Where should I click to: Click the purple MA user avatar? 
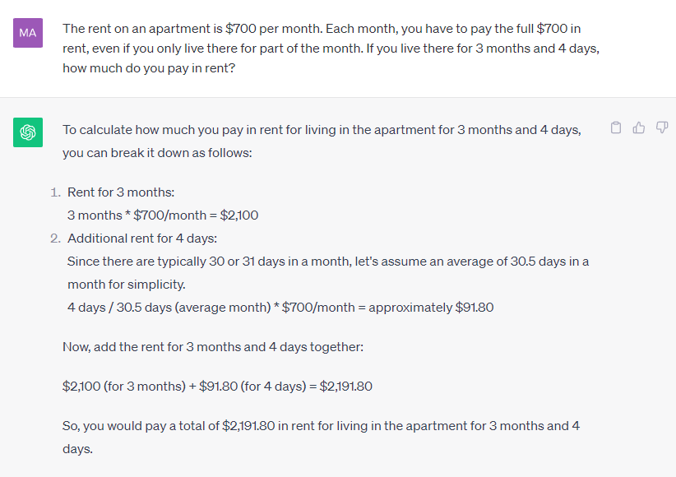[x=28, y=33]
